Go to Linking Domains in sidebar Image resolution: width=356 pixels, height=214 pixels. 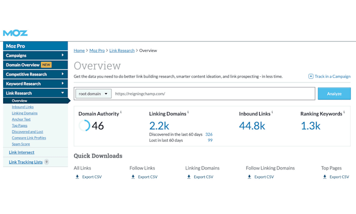[x=25, y=113]
